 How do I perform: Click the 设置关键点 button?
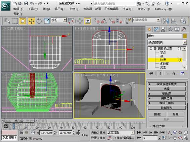[x=98, y=138]
